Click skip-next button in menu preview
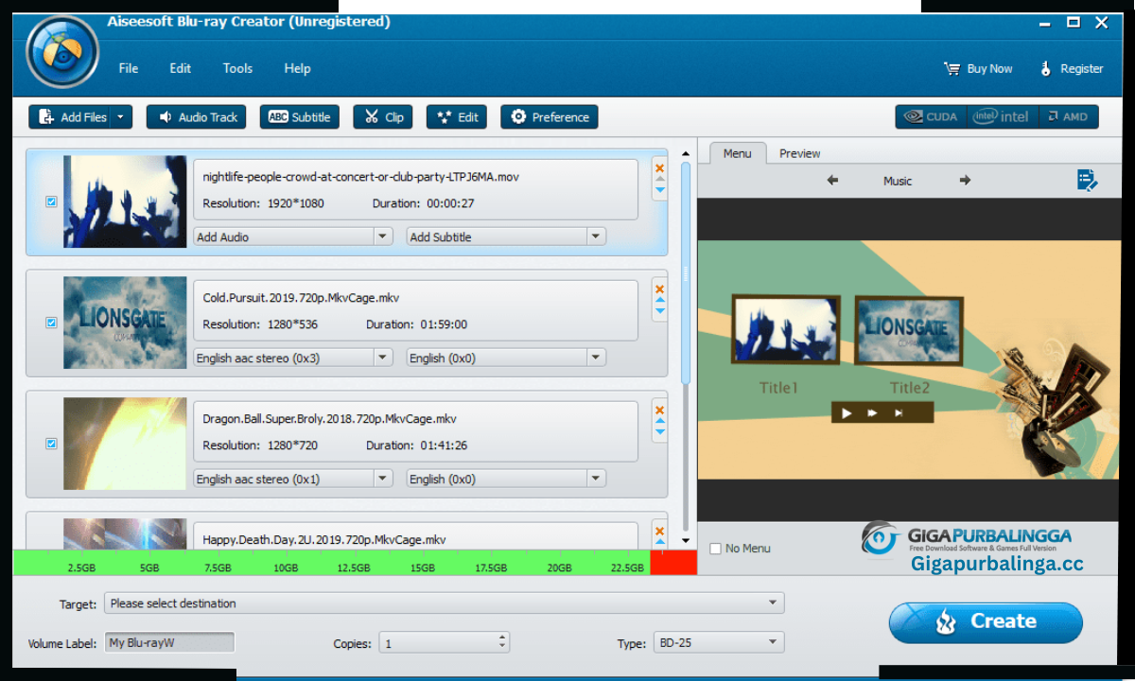This screenshot has height=681, width=1135. (899, 412)
